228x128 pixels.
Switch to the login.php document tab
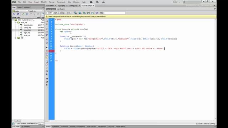tap(61, 6)
